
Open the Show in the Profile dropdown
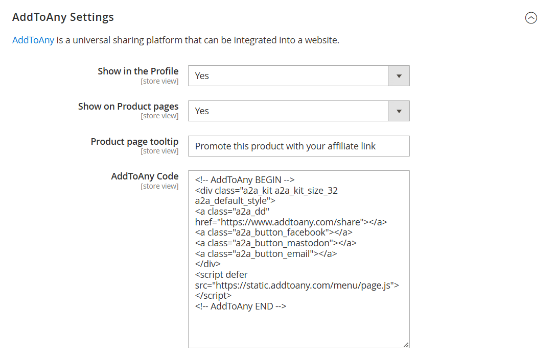298,75
